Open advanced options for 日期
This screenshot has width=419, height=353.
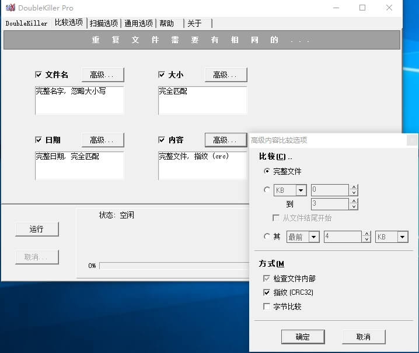(103, 140)
